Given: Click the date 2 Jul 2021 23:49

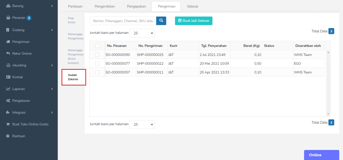Looking at the screenshot, I should (212, 55).
